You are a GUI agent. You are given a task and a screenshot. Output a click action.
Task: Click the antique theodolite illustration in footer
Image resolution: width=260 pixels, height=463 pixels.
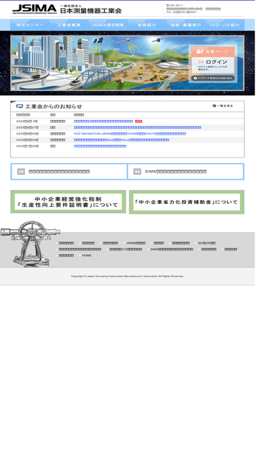pyautogui.click(x=30, y=244)
